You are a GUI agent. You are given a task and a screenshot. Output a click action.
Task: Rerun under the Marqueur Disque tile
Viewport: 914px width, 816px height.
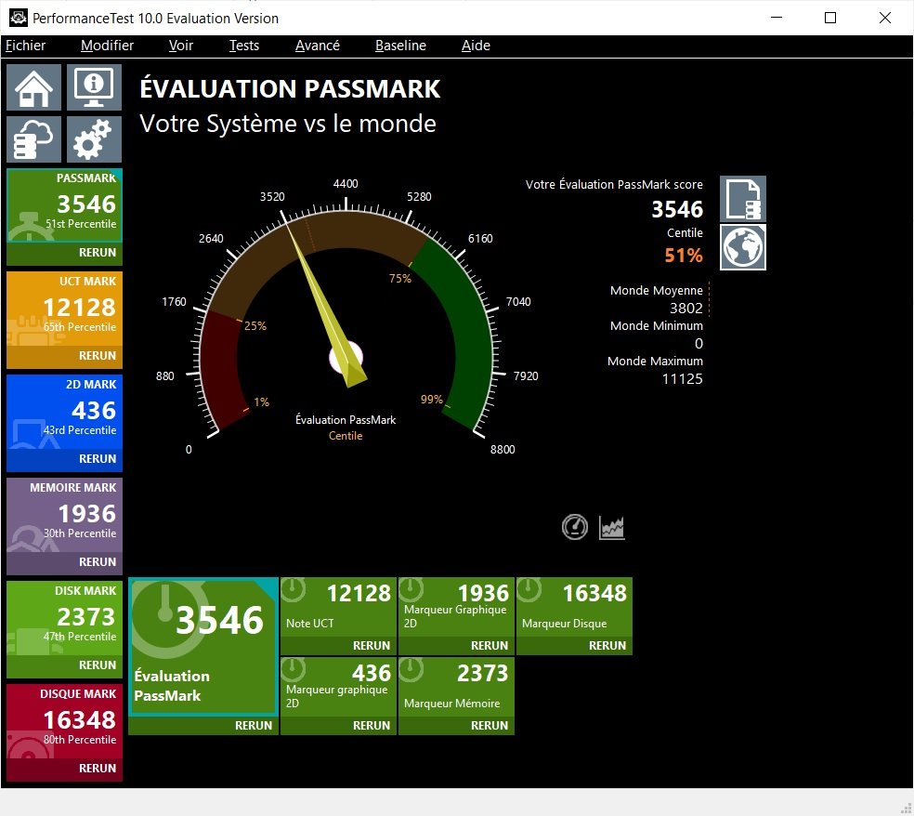pos(607,646)
